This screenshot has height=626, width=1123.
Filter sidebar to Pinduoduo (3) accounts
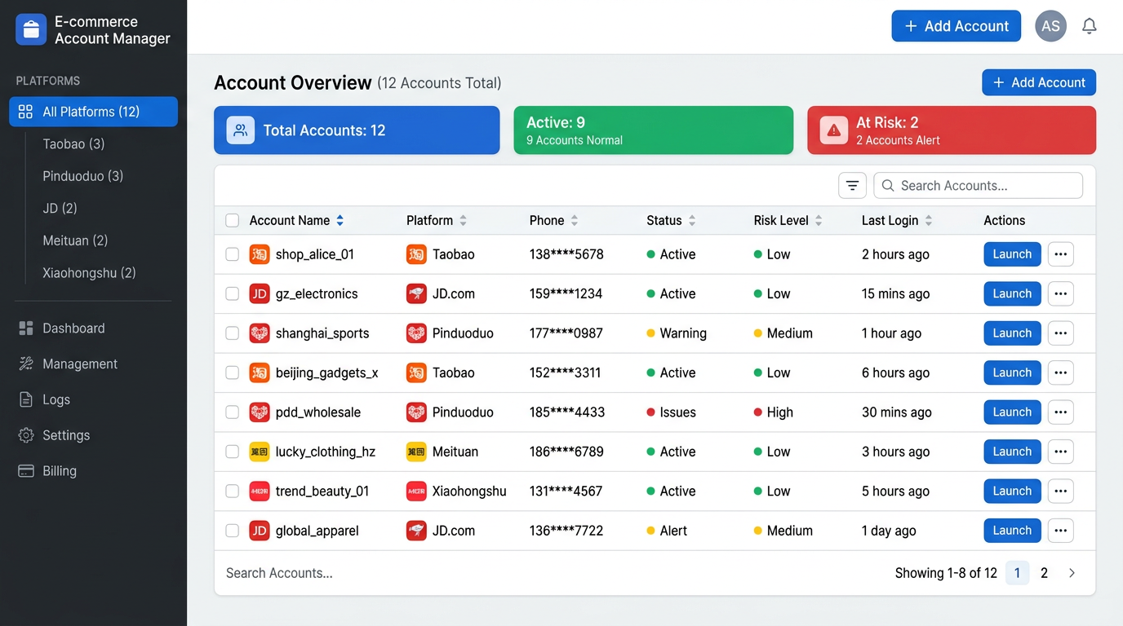coord(82,176)
